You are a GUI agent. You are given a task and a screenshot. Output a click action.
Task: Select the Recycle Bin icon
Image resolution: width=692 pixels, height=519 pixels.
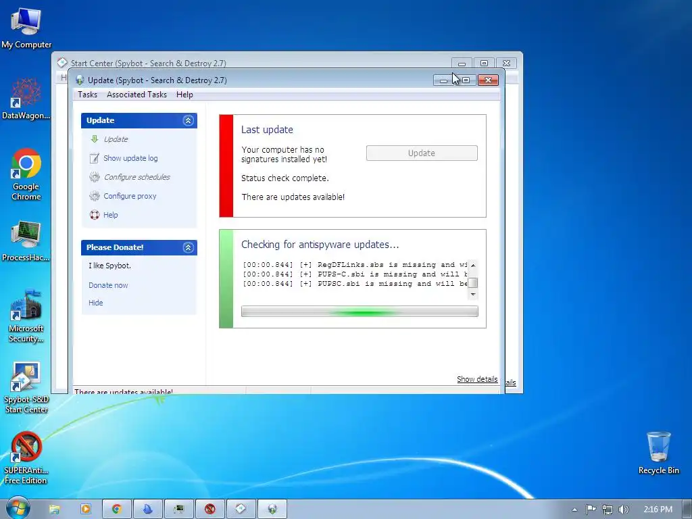pos(658,453)
